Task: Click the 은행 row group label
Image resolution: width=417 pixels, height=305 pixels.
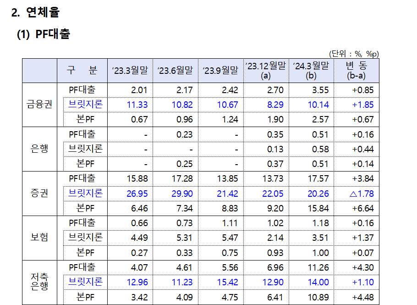Action: point(39,149)
